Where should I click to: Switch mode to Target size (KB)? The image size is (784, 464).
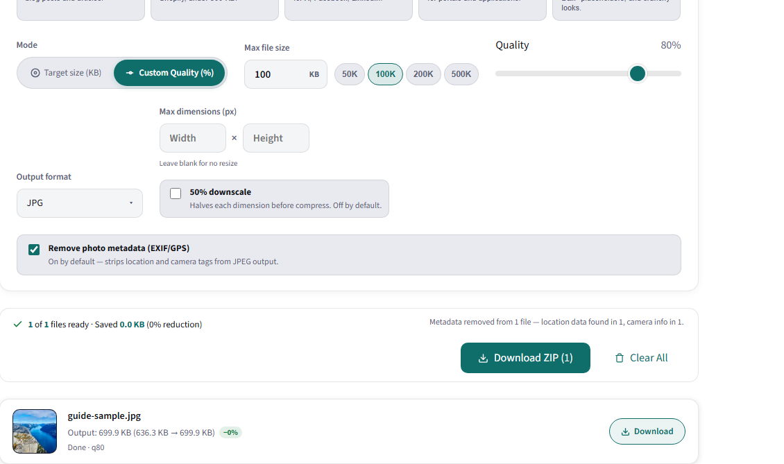[x=66, y=73]
